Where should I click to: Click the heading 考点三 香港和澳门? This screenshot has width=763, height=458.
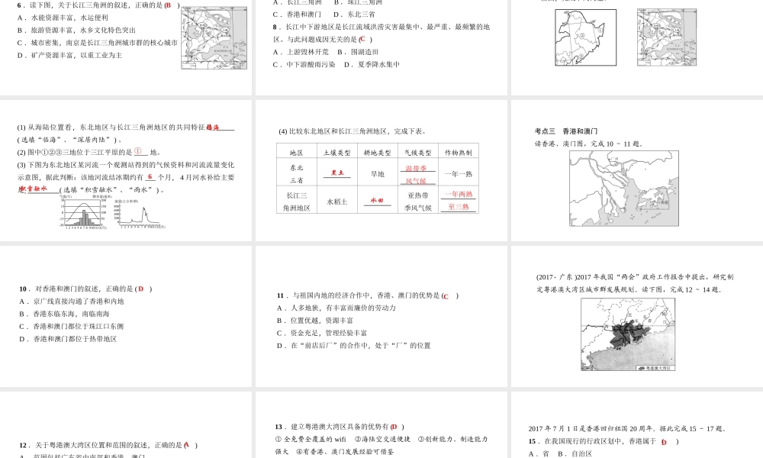tap(566, 131)
